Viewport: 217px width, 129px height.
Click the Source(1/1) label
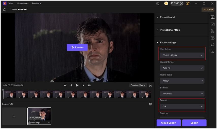pos(7,104)
